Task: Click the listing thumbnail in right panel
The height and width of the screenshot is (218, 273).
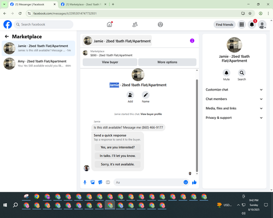Action: pyautogui.click(x=234, y=45)
